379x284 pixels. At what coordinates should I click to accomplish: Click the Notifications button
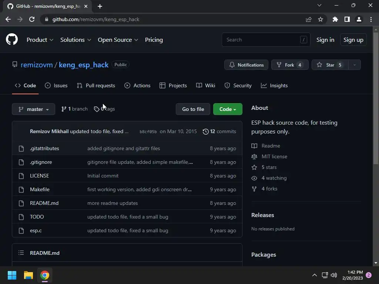(246, 65)
